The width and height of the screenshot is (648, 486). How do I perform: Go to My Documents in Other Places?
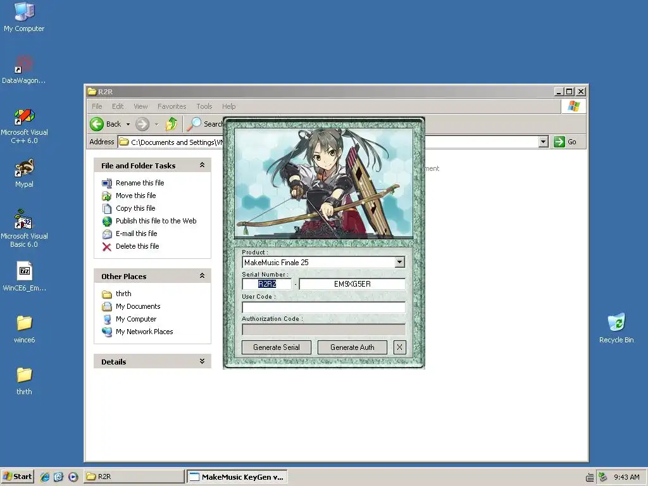tap(138, 306)
